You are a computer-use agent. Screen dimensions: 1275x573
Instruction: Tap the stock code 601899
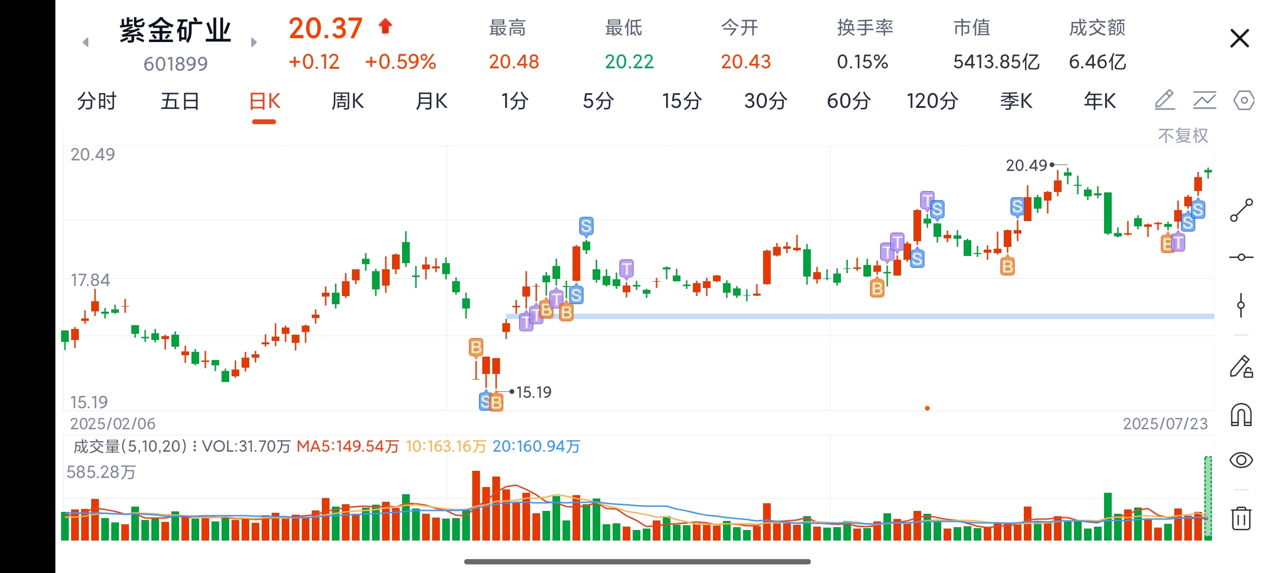(175, 64)
